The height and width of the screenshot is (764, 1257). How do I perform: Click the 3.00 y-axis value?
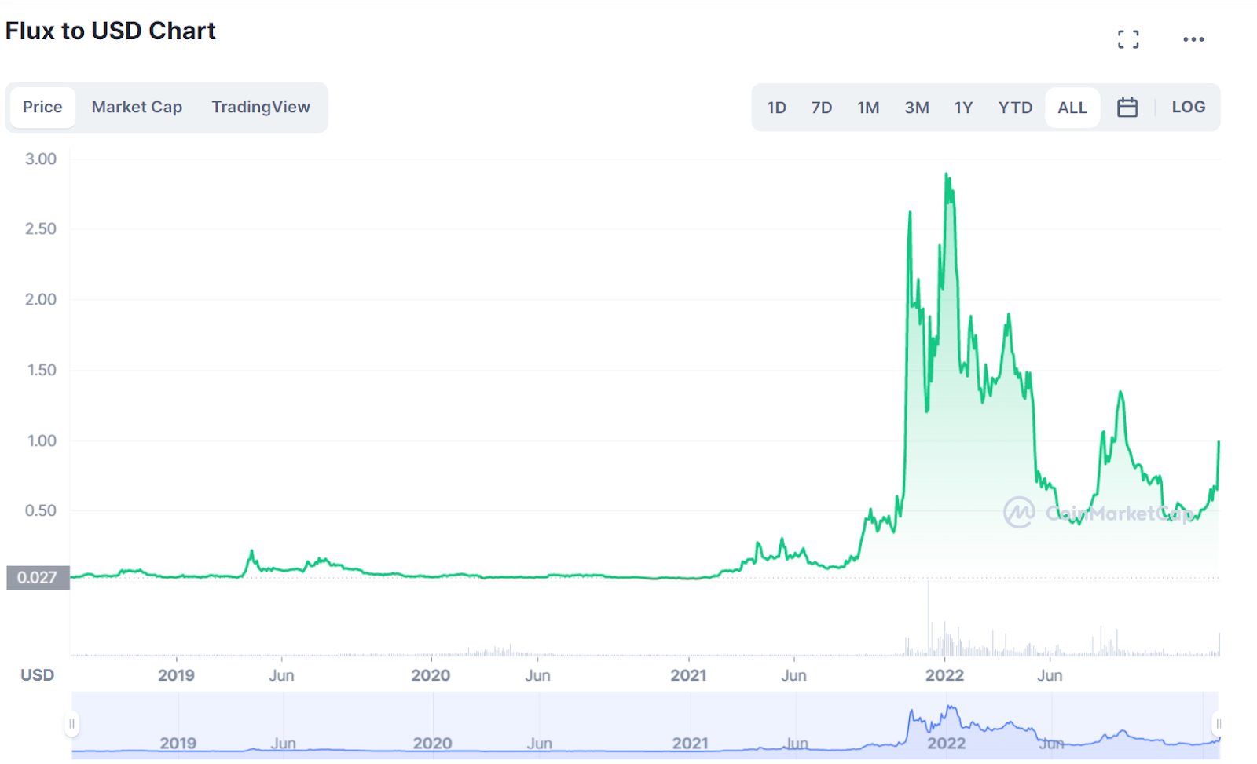click(x=41, y=159)
